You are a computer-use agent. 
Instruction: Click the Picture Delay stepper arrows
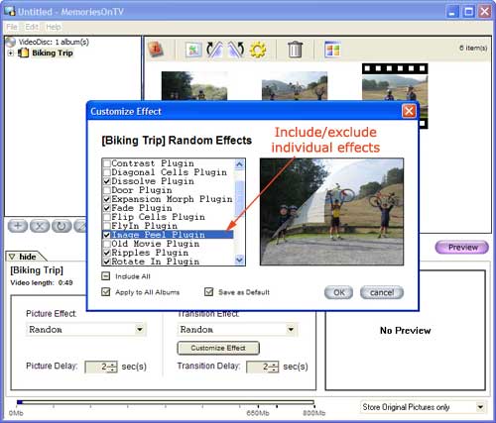(112, 367)
